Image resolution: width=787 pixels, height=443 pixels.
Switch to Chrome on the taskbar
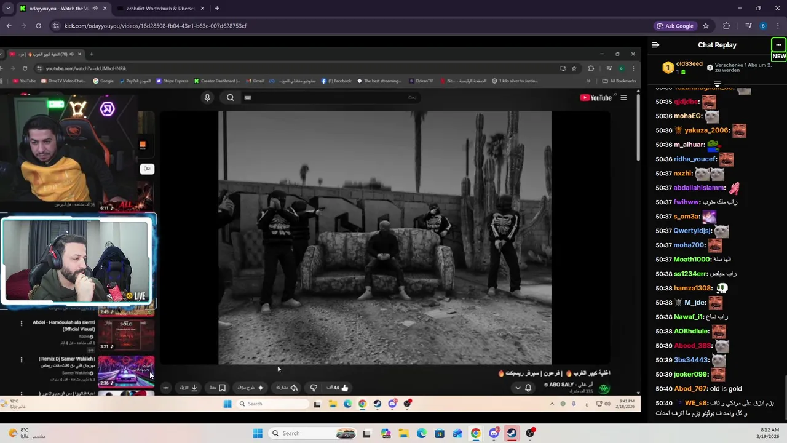(x=476, y=433)
